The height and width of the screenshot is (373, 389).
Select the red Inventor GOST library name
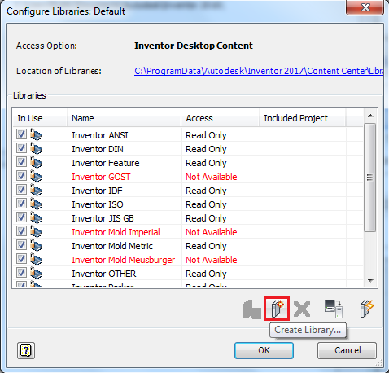point(101,177)
